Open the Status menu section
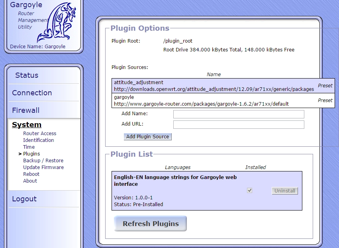 click(27, 75)
